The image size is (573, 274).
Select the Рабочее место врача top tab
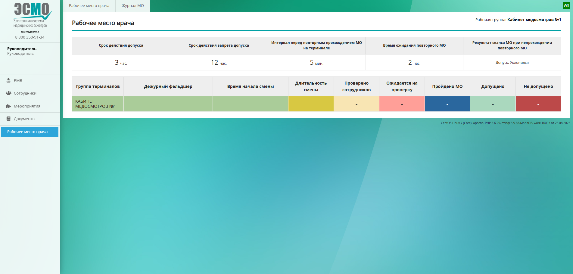(x=89, y=6)
